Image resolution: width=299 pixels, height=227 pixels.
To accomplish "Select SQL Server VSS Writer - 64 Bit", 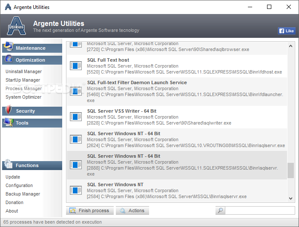I will [177, 117].
